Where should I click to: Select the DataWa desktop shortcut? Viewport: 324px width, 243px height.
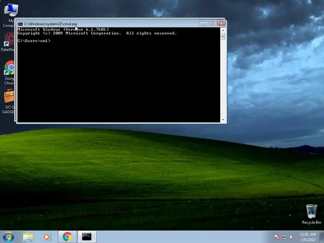click(x=8, y=41)
